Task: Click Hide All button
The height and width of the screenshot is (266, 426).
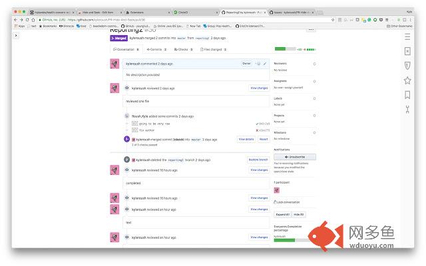Action: pyautogui.click(x=299, y=214)
